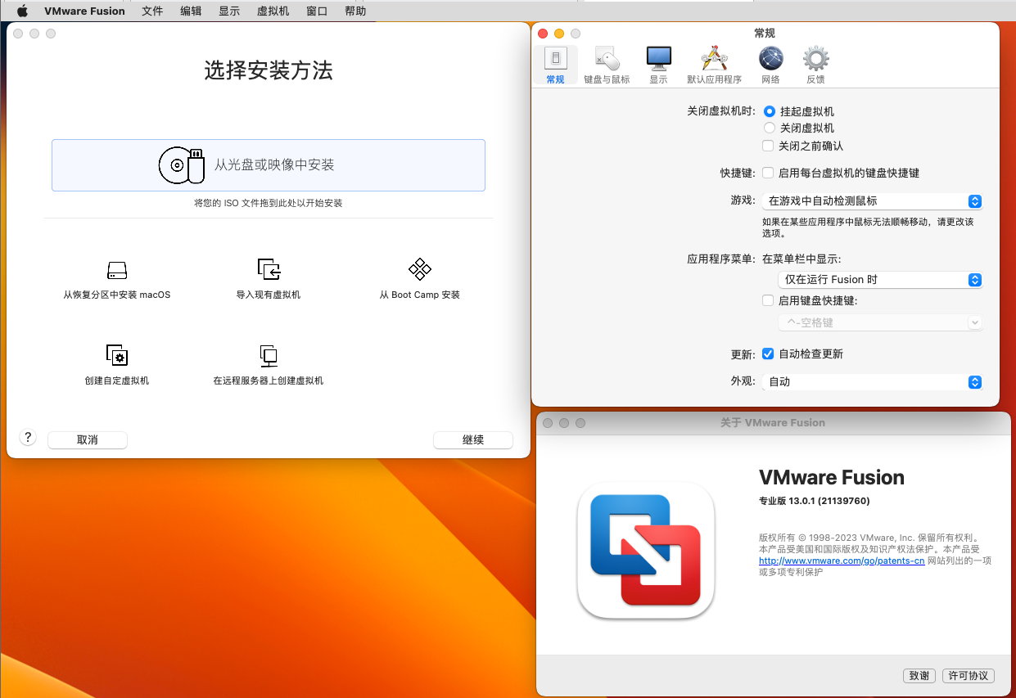The width and height of the screenshot is (1016, 698).
Task: Select shut down virtual machine (关闭虚拟机) radio button
Action: [x=770, y=128]
